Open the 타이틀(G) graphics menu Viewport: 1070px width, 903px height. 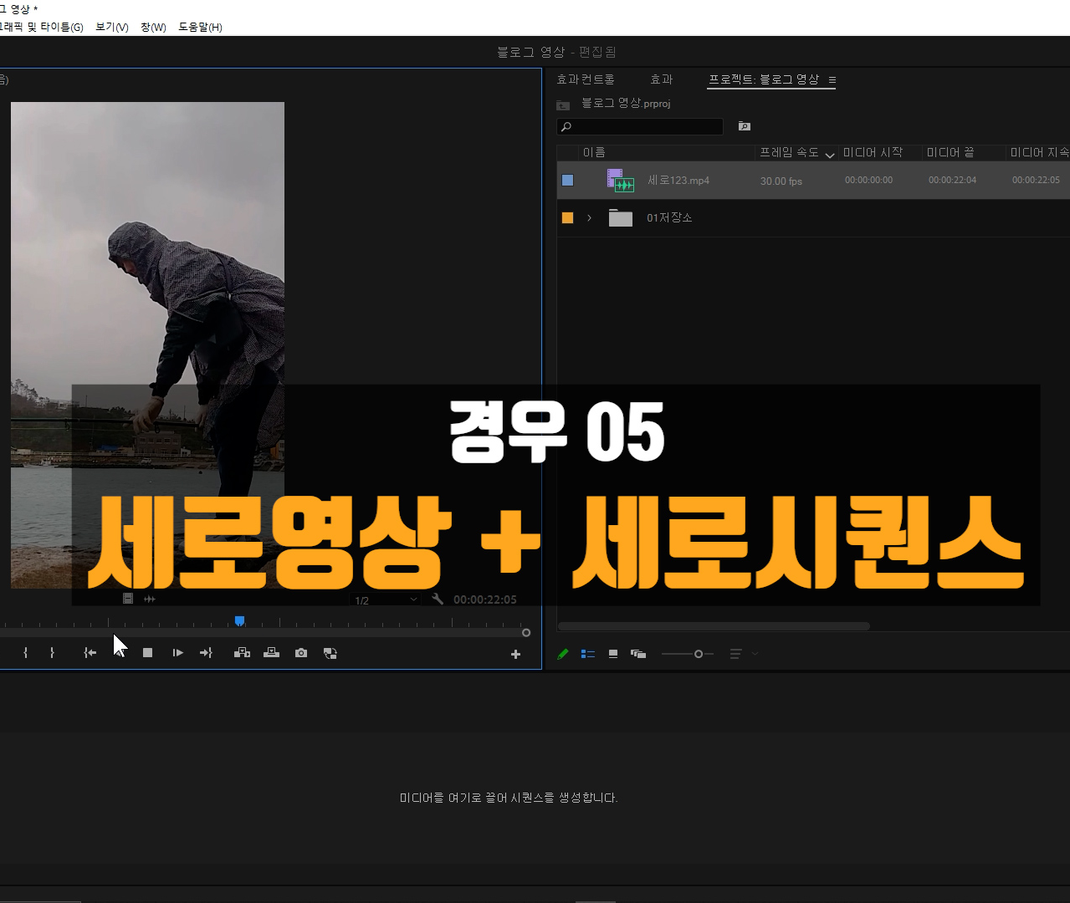click(x=42, y=27)
